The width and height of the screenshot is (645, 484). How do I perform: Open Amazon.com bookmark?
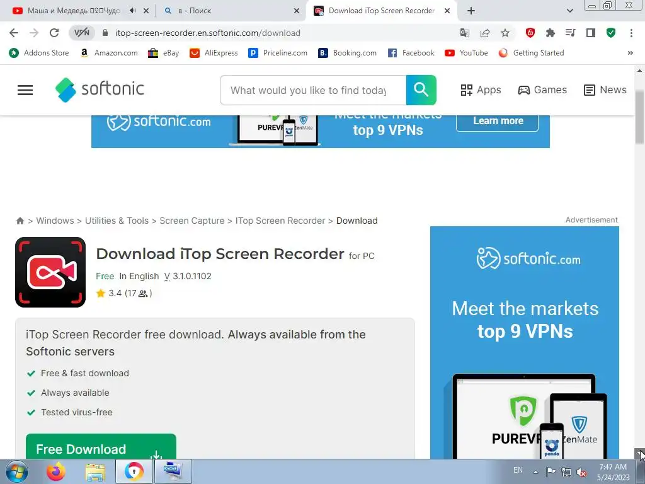coord(109,53)
